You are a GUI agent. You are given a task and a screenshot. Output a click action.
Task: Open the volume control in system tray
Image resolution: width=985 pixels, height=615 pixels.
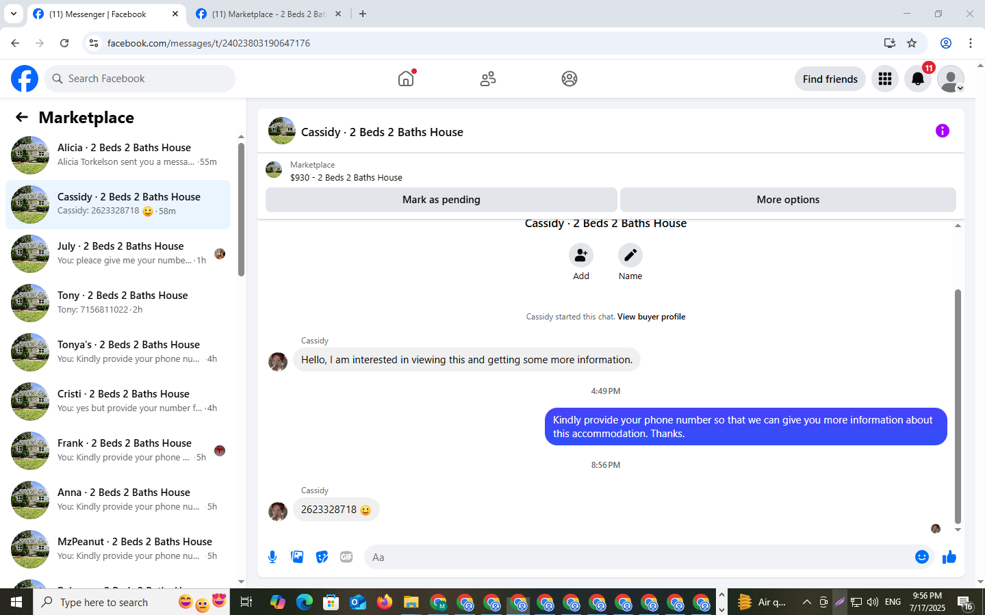click(x=872, y=602)
